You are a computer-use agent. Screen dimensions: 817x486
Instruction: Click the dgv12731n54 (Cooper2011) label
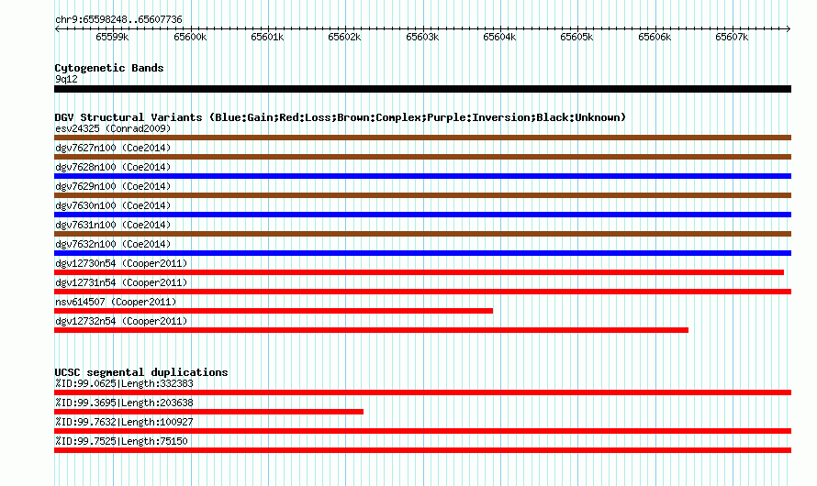[121, 282]
